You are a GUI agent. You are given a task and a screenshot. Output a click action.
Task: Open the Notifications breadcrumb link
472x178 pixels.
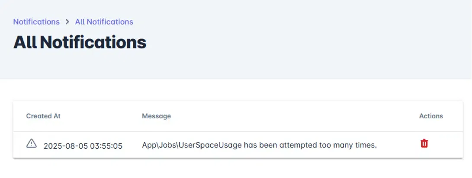pyautogui.click(x=36, y=22)
